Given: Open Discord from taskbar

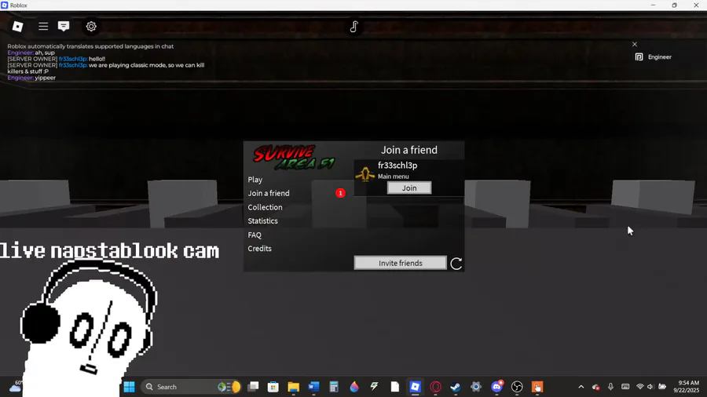Looking at the screenshot, I should point(496,387).
